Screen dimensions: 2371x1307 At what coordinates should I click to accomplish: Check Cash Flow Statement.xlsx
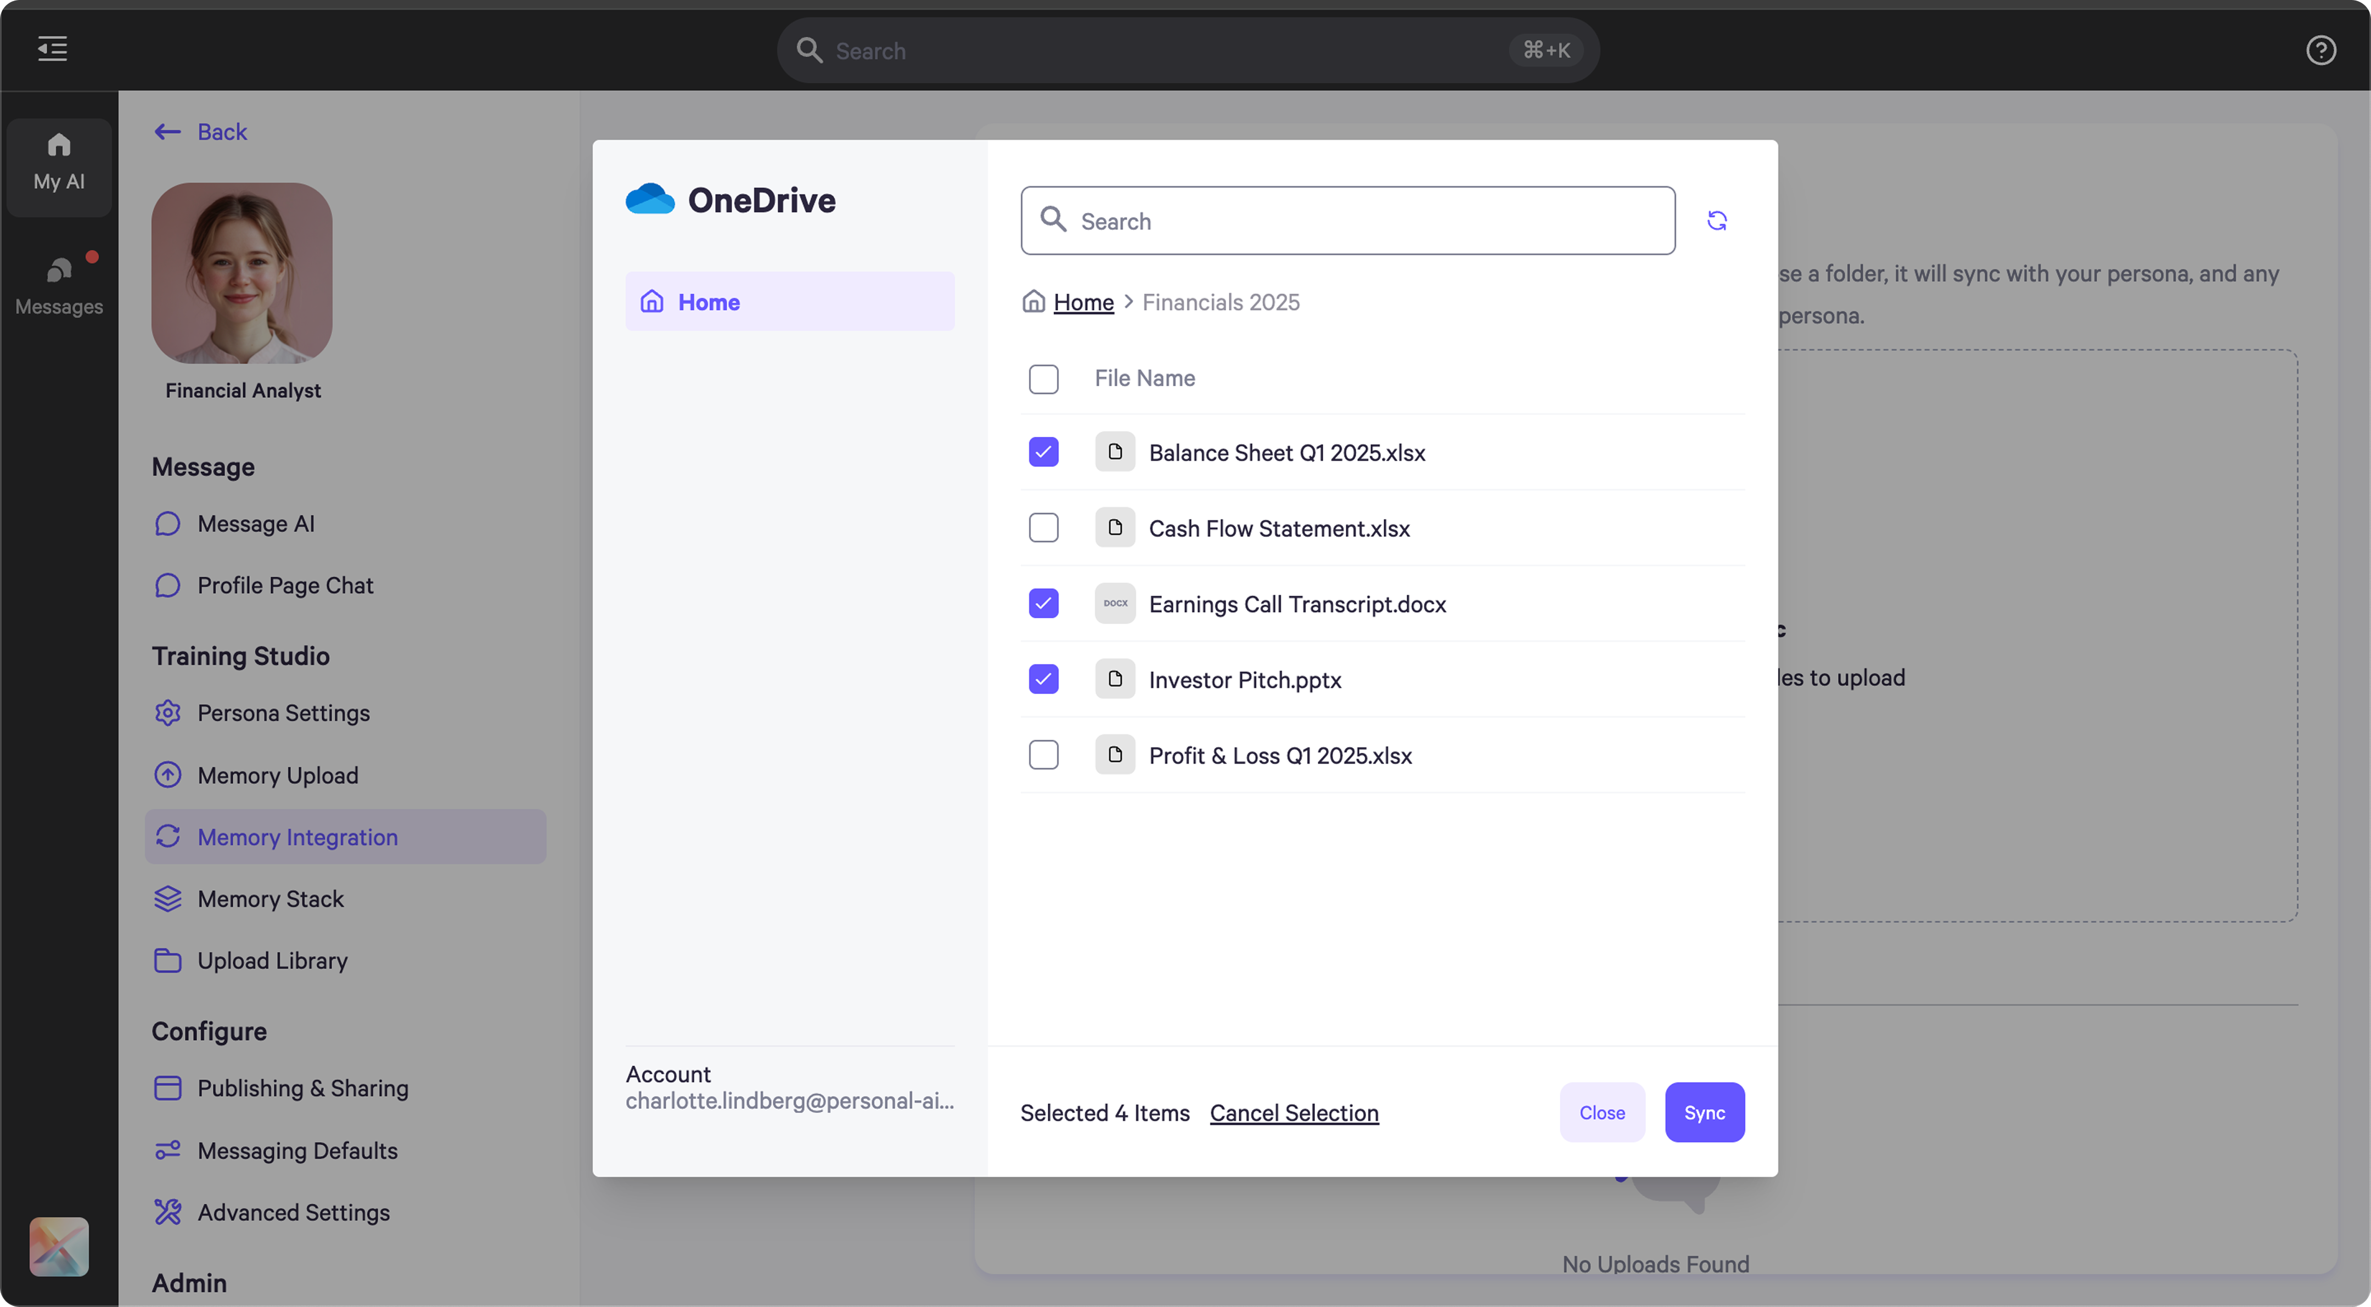pos(1043,527)
